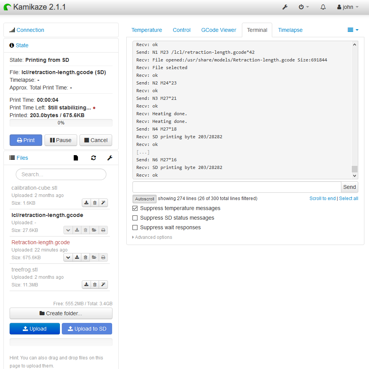
Task: Open the power system menu dropdown
Action: (x=303, y=7)
